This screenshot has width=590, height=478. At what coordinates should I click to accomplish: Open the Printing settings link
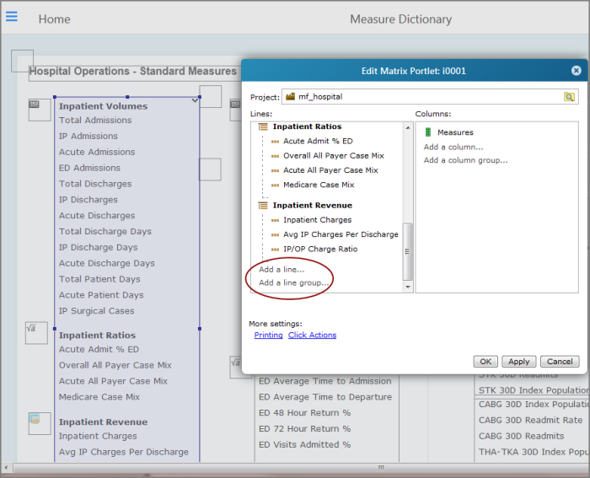pyautogui.click(x=268, y=335)
